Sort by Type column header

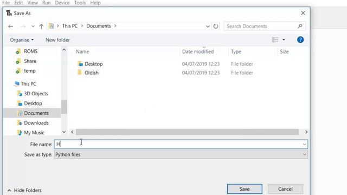click(x=236, y=51)
